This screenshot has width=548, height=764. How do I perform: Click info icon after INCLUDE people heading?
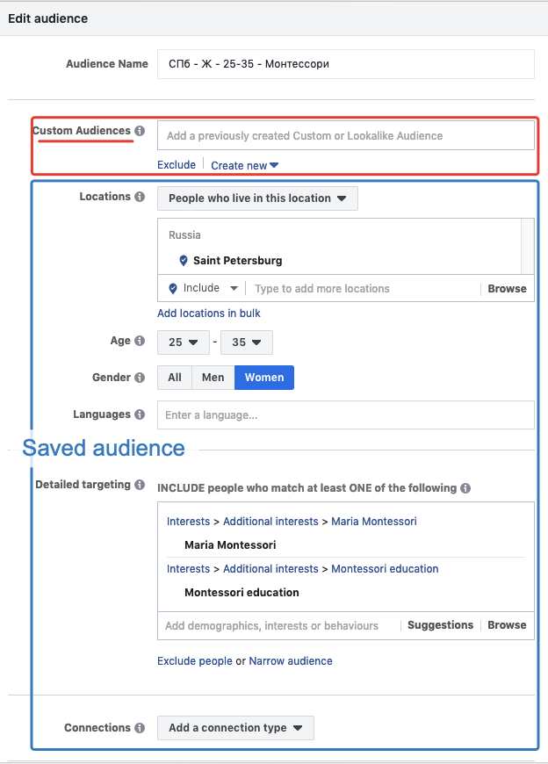tap(465, 488)
